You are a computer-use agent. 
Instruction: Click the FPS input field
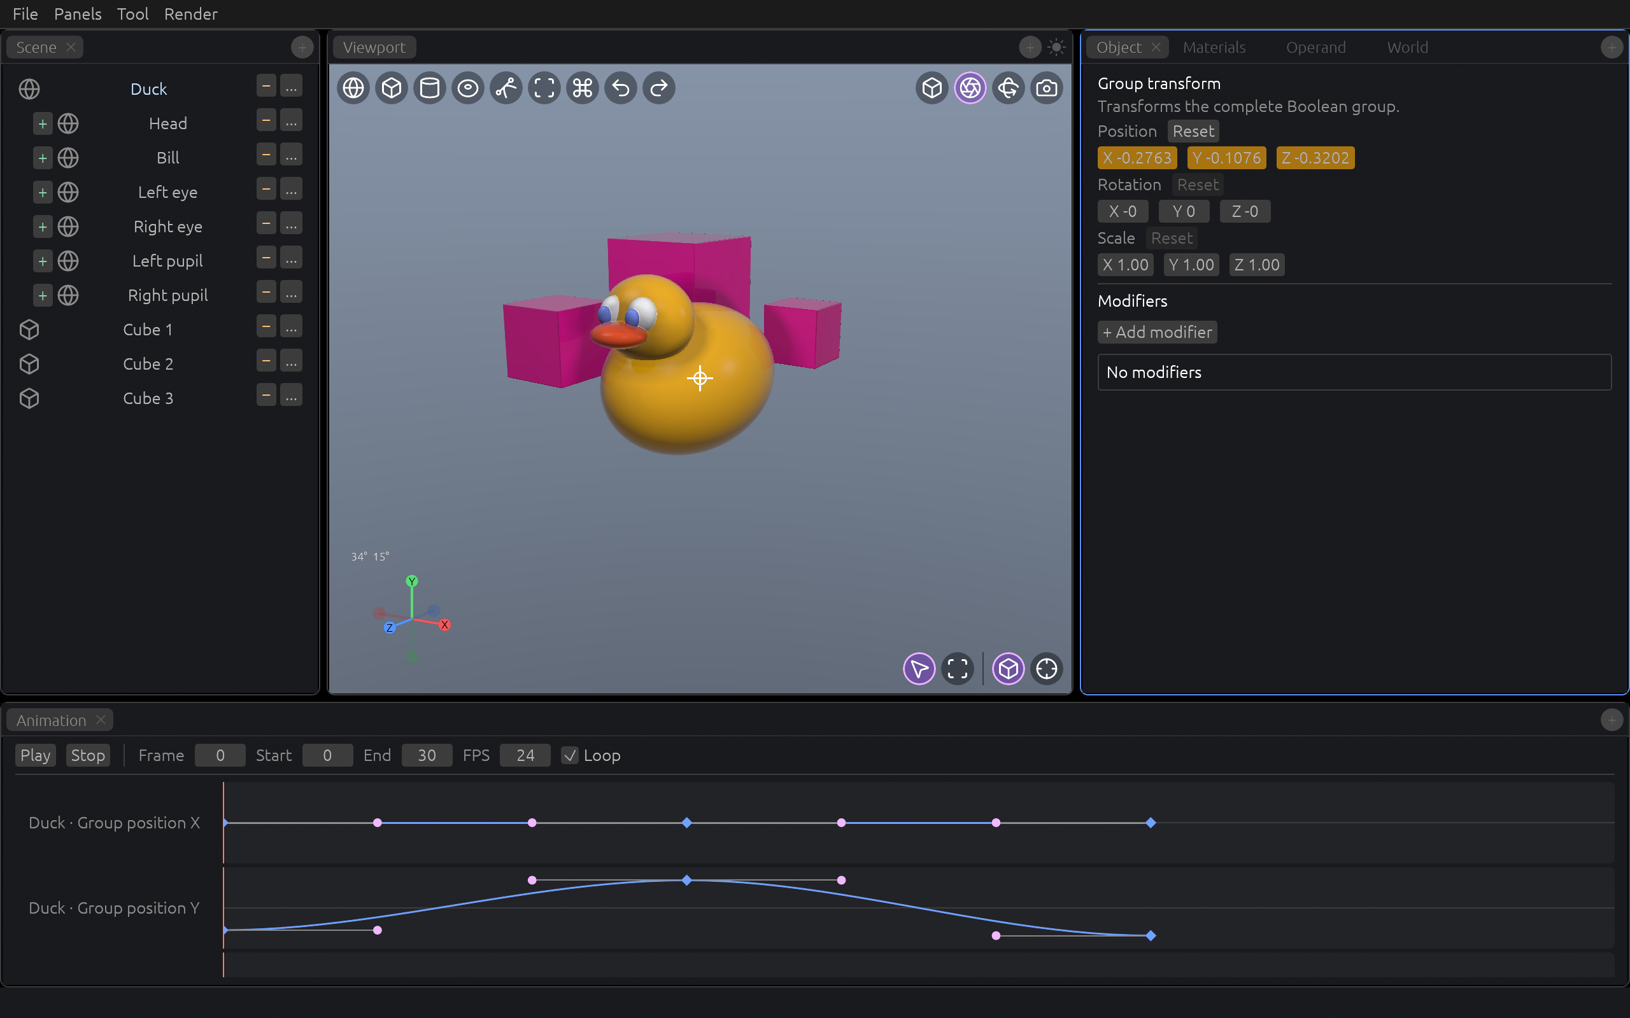525,755
